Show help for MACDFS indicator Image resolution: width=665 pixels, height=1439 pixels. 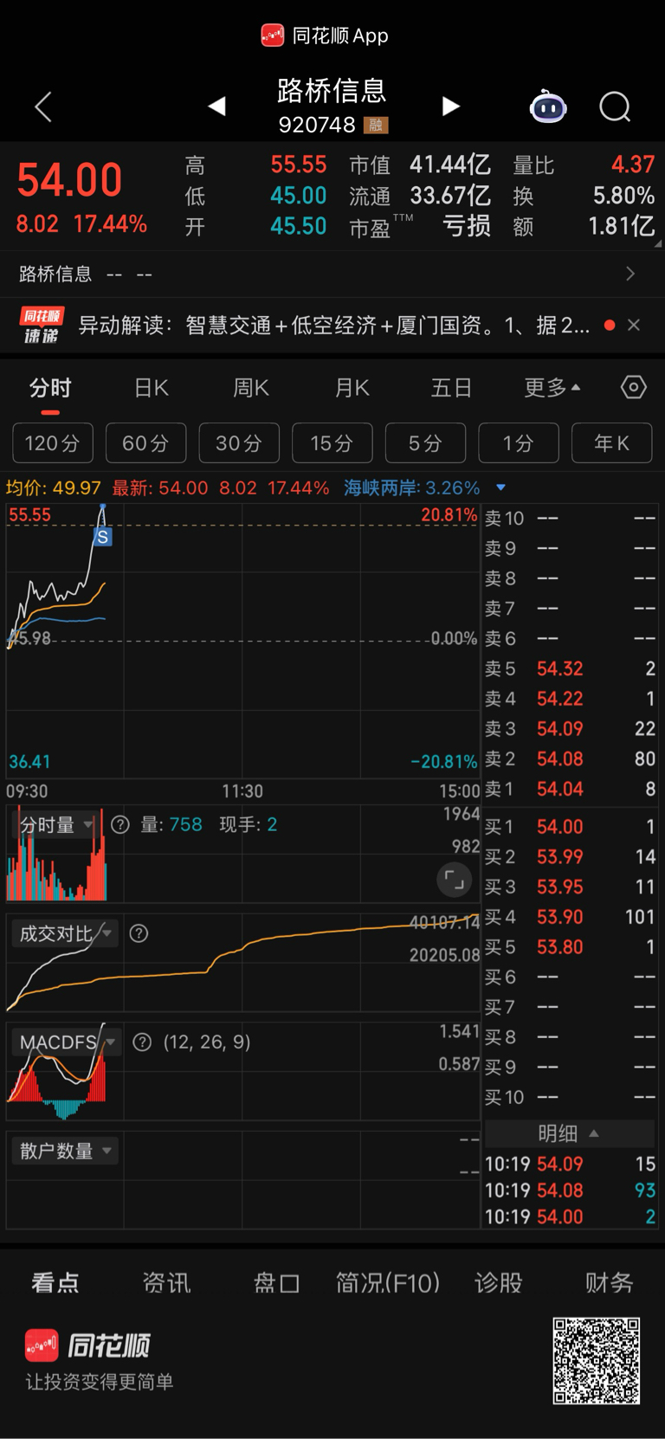point(142,1042)
